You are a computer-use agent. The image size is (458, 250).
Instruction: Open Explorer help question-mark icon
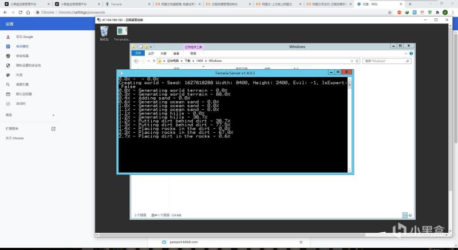click(411, 54)
